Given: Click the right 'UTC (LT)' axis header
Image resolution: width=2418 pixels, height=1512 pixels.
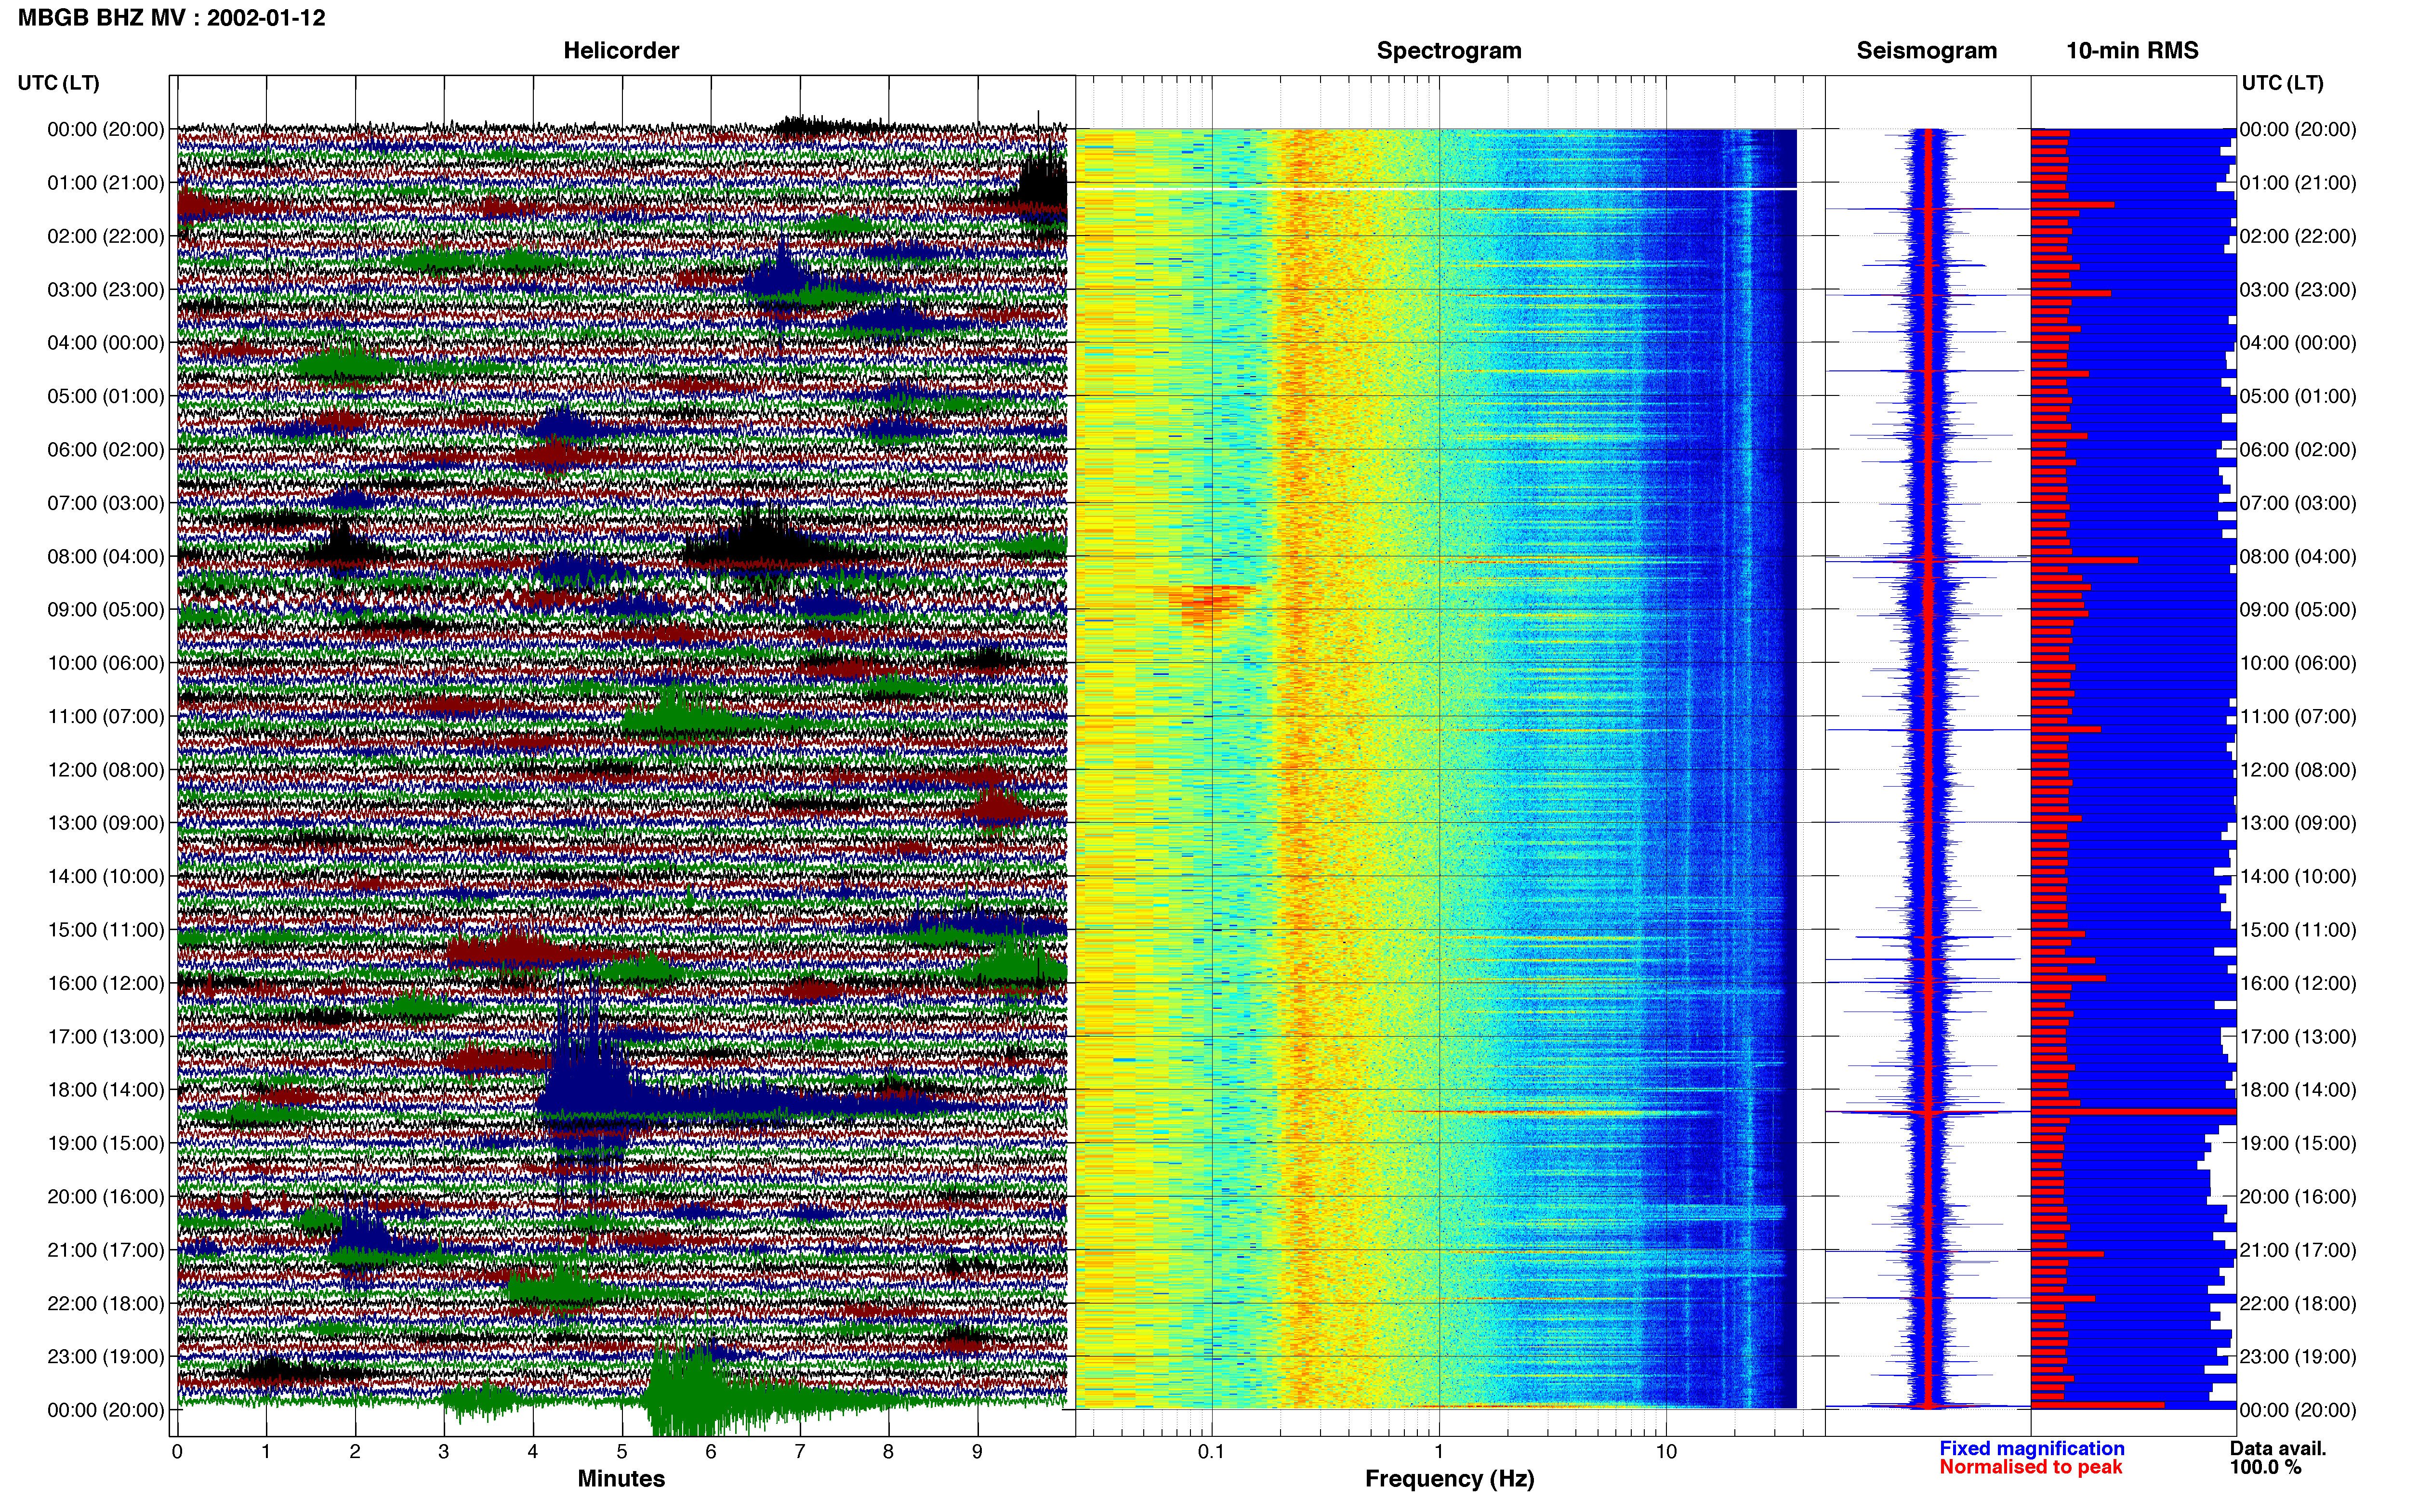Looking at the screenshot, I should coord(2282,83).
